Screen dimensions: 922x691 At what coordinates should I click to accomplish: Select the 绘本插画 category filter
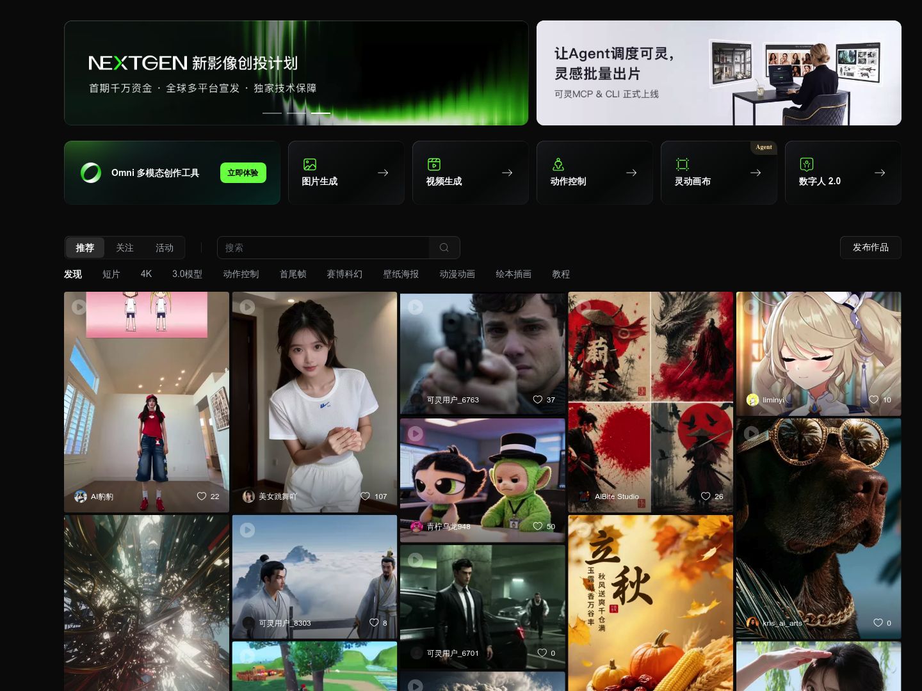click(x=514, y=274)
